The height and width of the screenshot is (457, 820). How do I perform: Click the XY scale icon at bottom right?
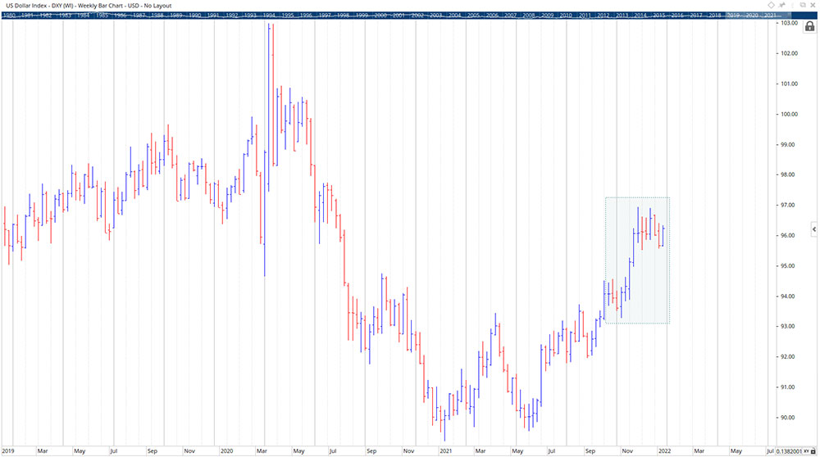click(804, 450)
